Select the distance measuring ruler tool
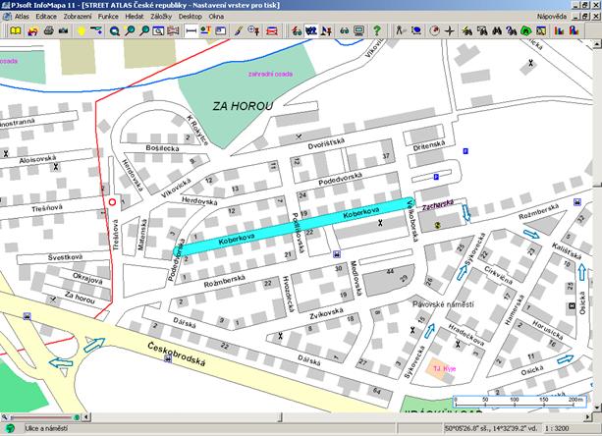Image resolution: width=602 pixels, height=436 pixels. (x=192, y=31)
